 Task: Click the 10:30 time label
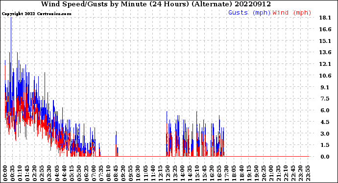[138, 173]
